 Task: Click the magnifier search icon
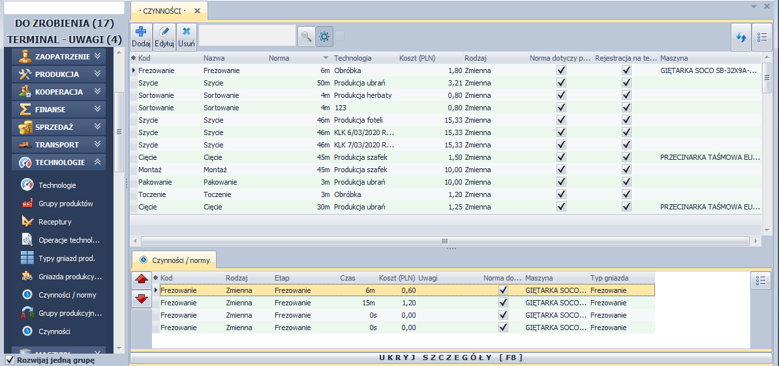point(305,37)
